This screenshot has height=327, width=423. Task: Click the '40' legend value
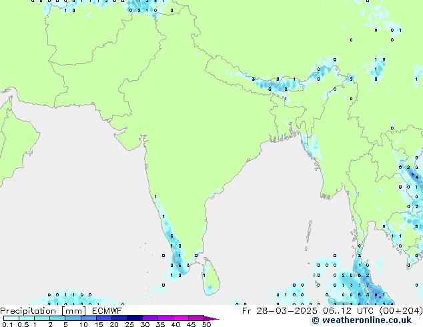(x=175, y=324)
